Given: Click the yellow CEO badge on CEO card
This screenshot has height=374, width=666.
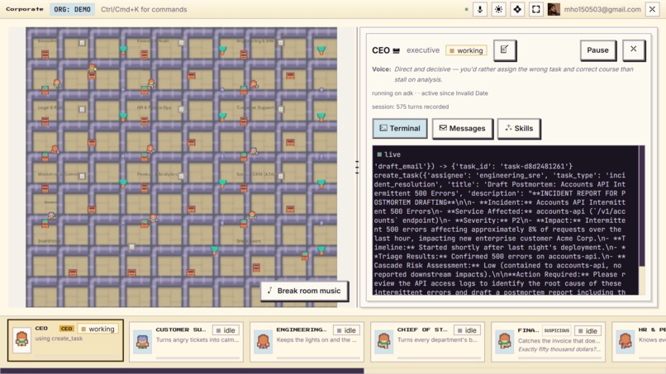Looking at the screenshot, I should 67,329.
